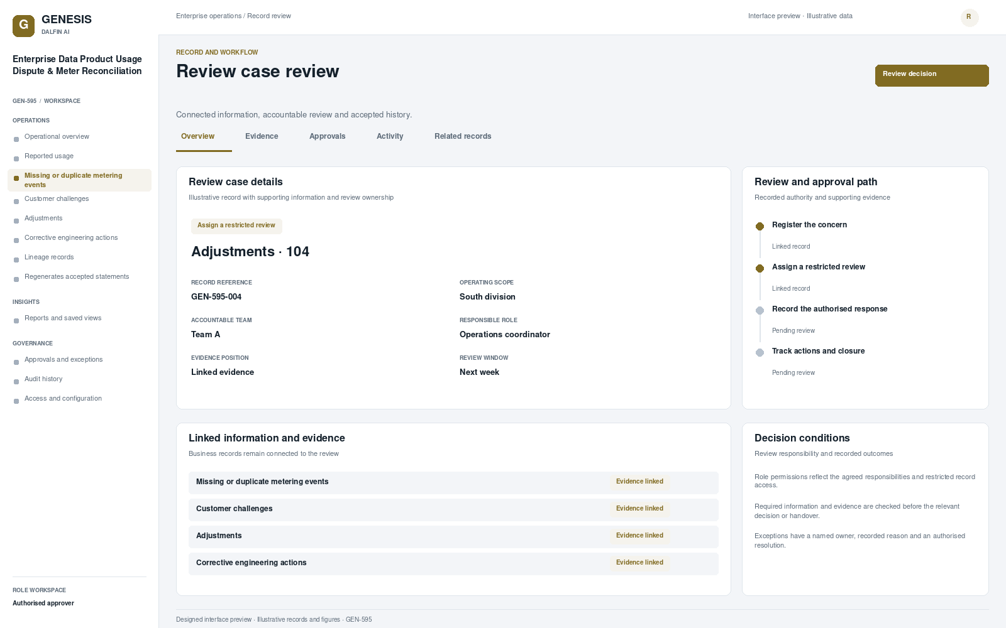Click the Enterprise operations breadcrumb

[x=209, y=16]
